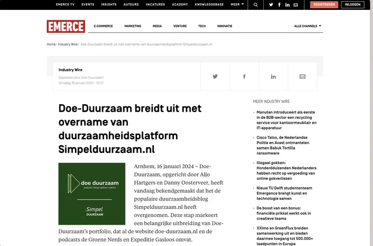The height and width of the screenshot is (246, 373).
Task: Go to Industry Wire breadcrumb
Action: (67, 44)
